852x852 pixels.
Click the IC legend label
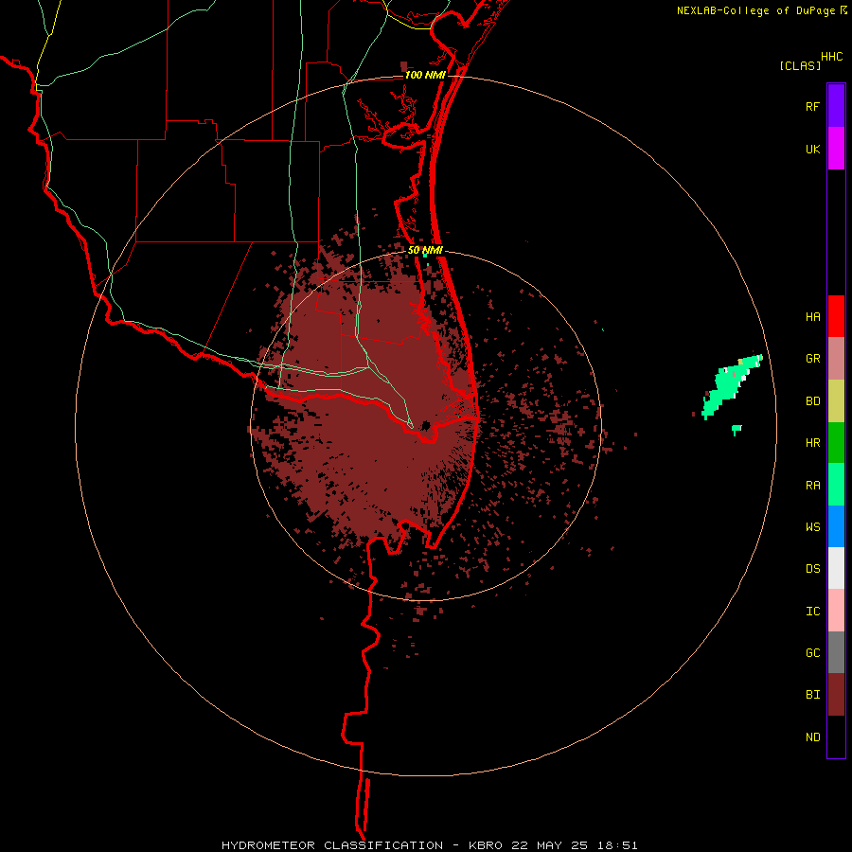pyautogui.click(x=812, y=612)
